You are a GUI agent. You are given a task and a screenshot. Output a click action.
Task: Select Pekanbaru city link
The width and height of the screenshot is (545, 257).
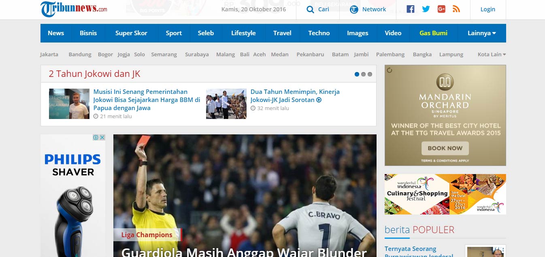310,54
